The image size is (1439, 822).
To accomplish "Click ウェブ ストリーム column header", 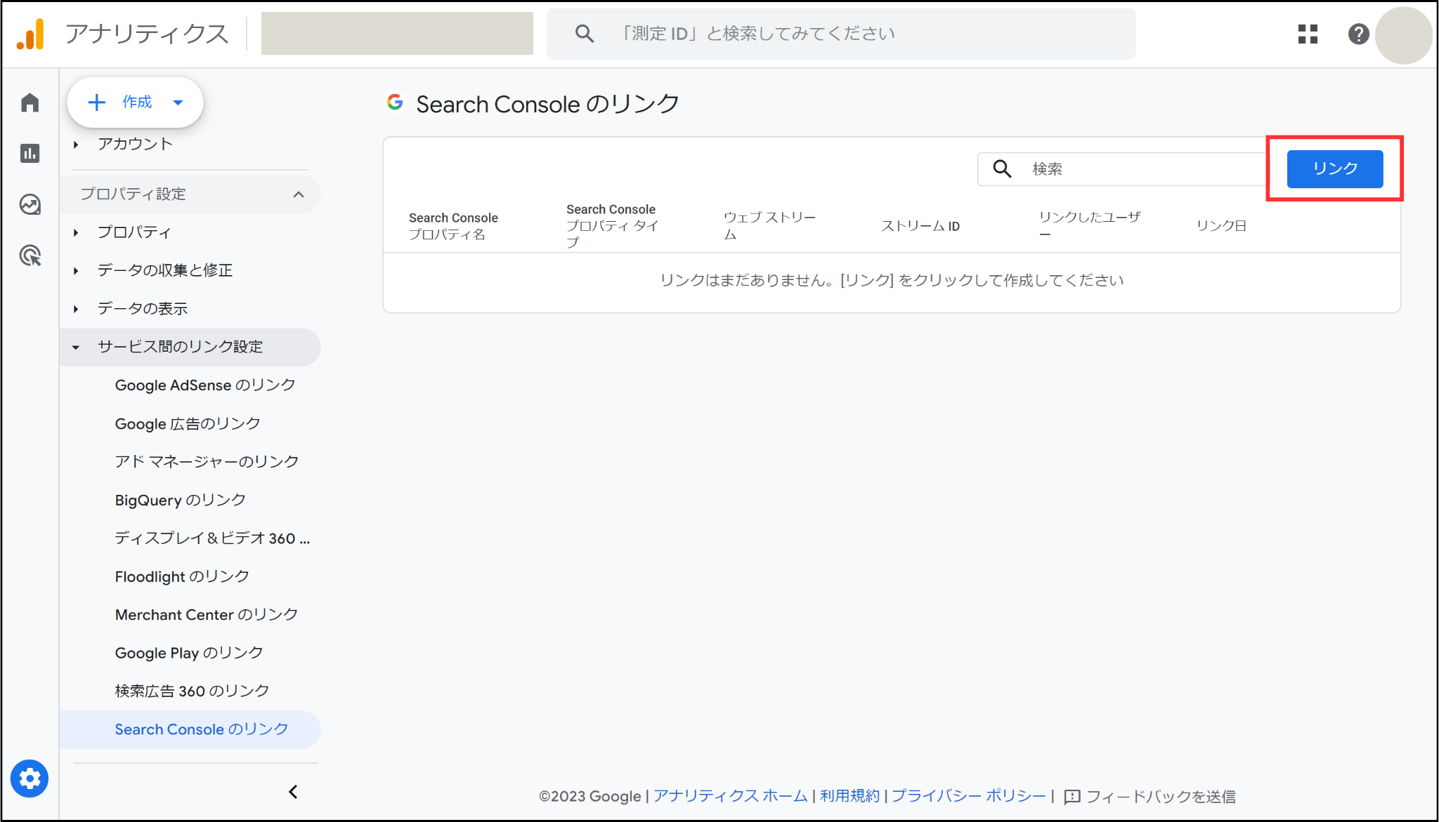I will pyautogui.click(x=769, y=226).
